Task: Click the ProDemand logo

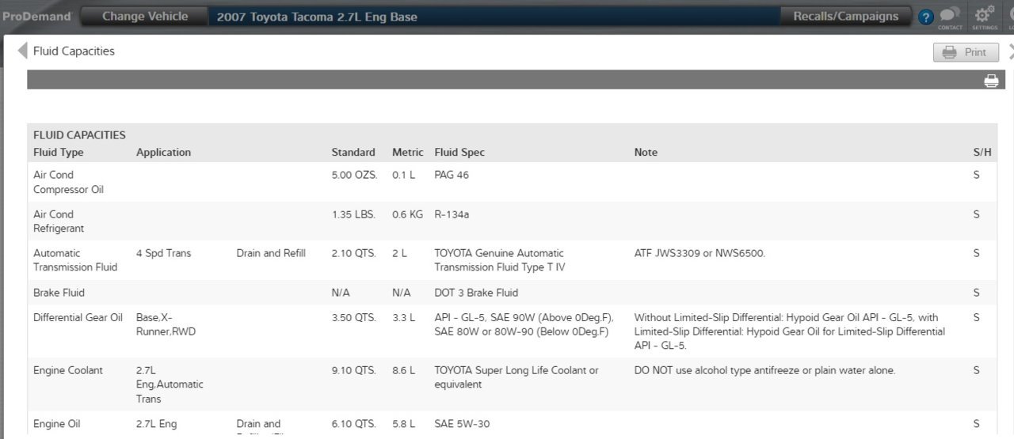Action: (x=36, y=17)
